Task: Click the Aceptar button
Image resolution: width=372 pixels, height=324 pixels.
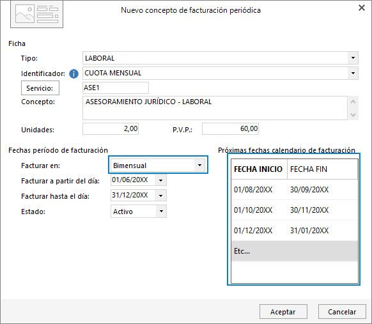Action: pyautogui.click(x=283, y=311)
